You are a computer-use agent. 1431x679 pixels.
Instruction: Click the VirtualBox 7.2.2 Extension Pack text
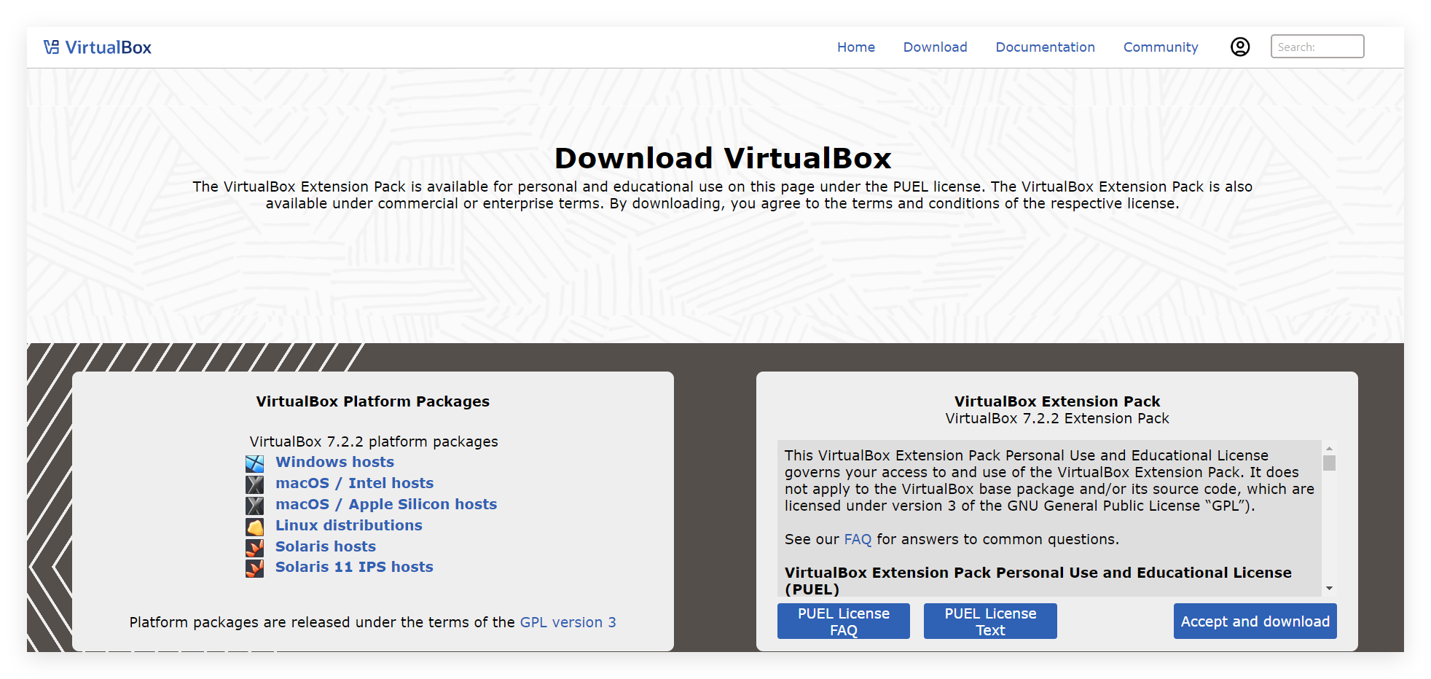tap(1057, 418)
